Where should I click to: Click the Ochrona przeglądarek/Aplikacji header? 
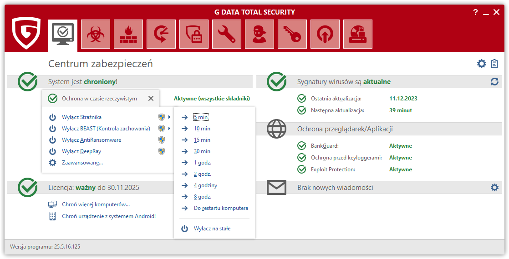345,129
